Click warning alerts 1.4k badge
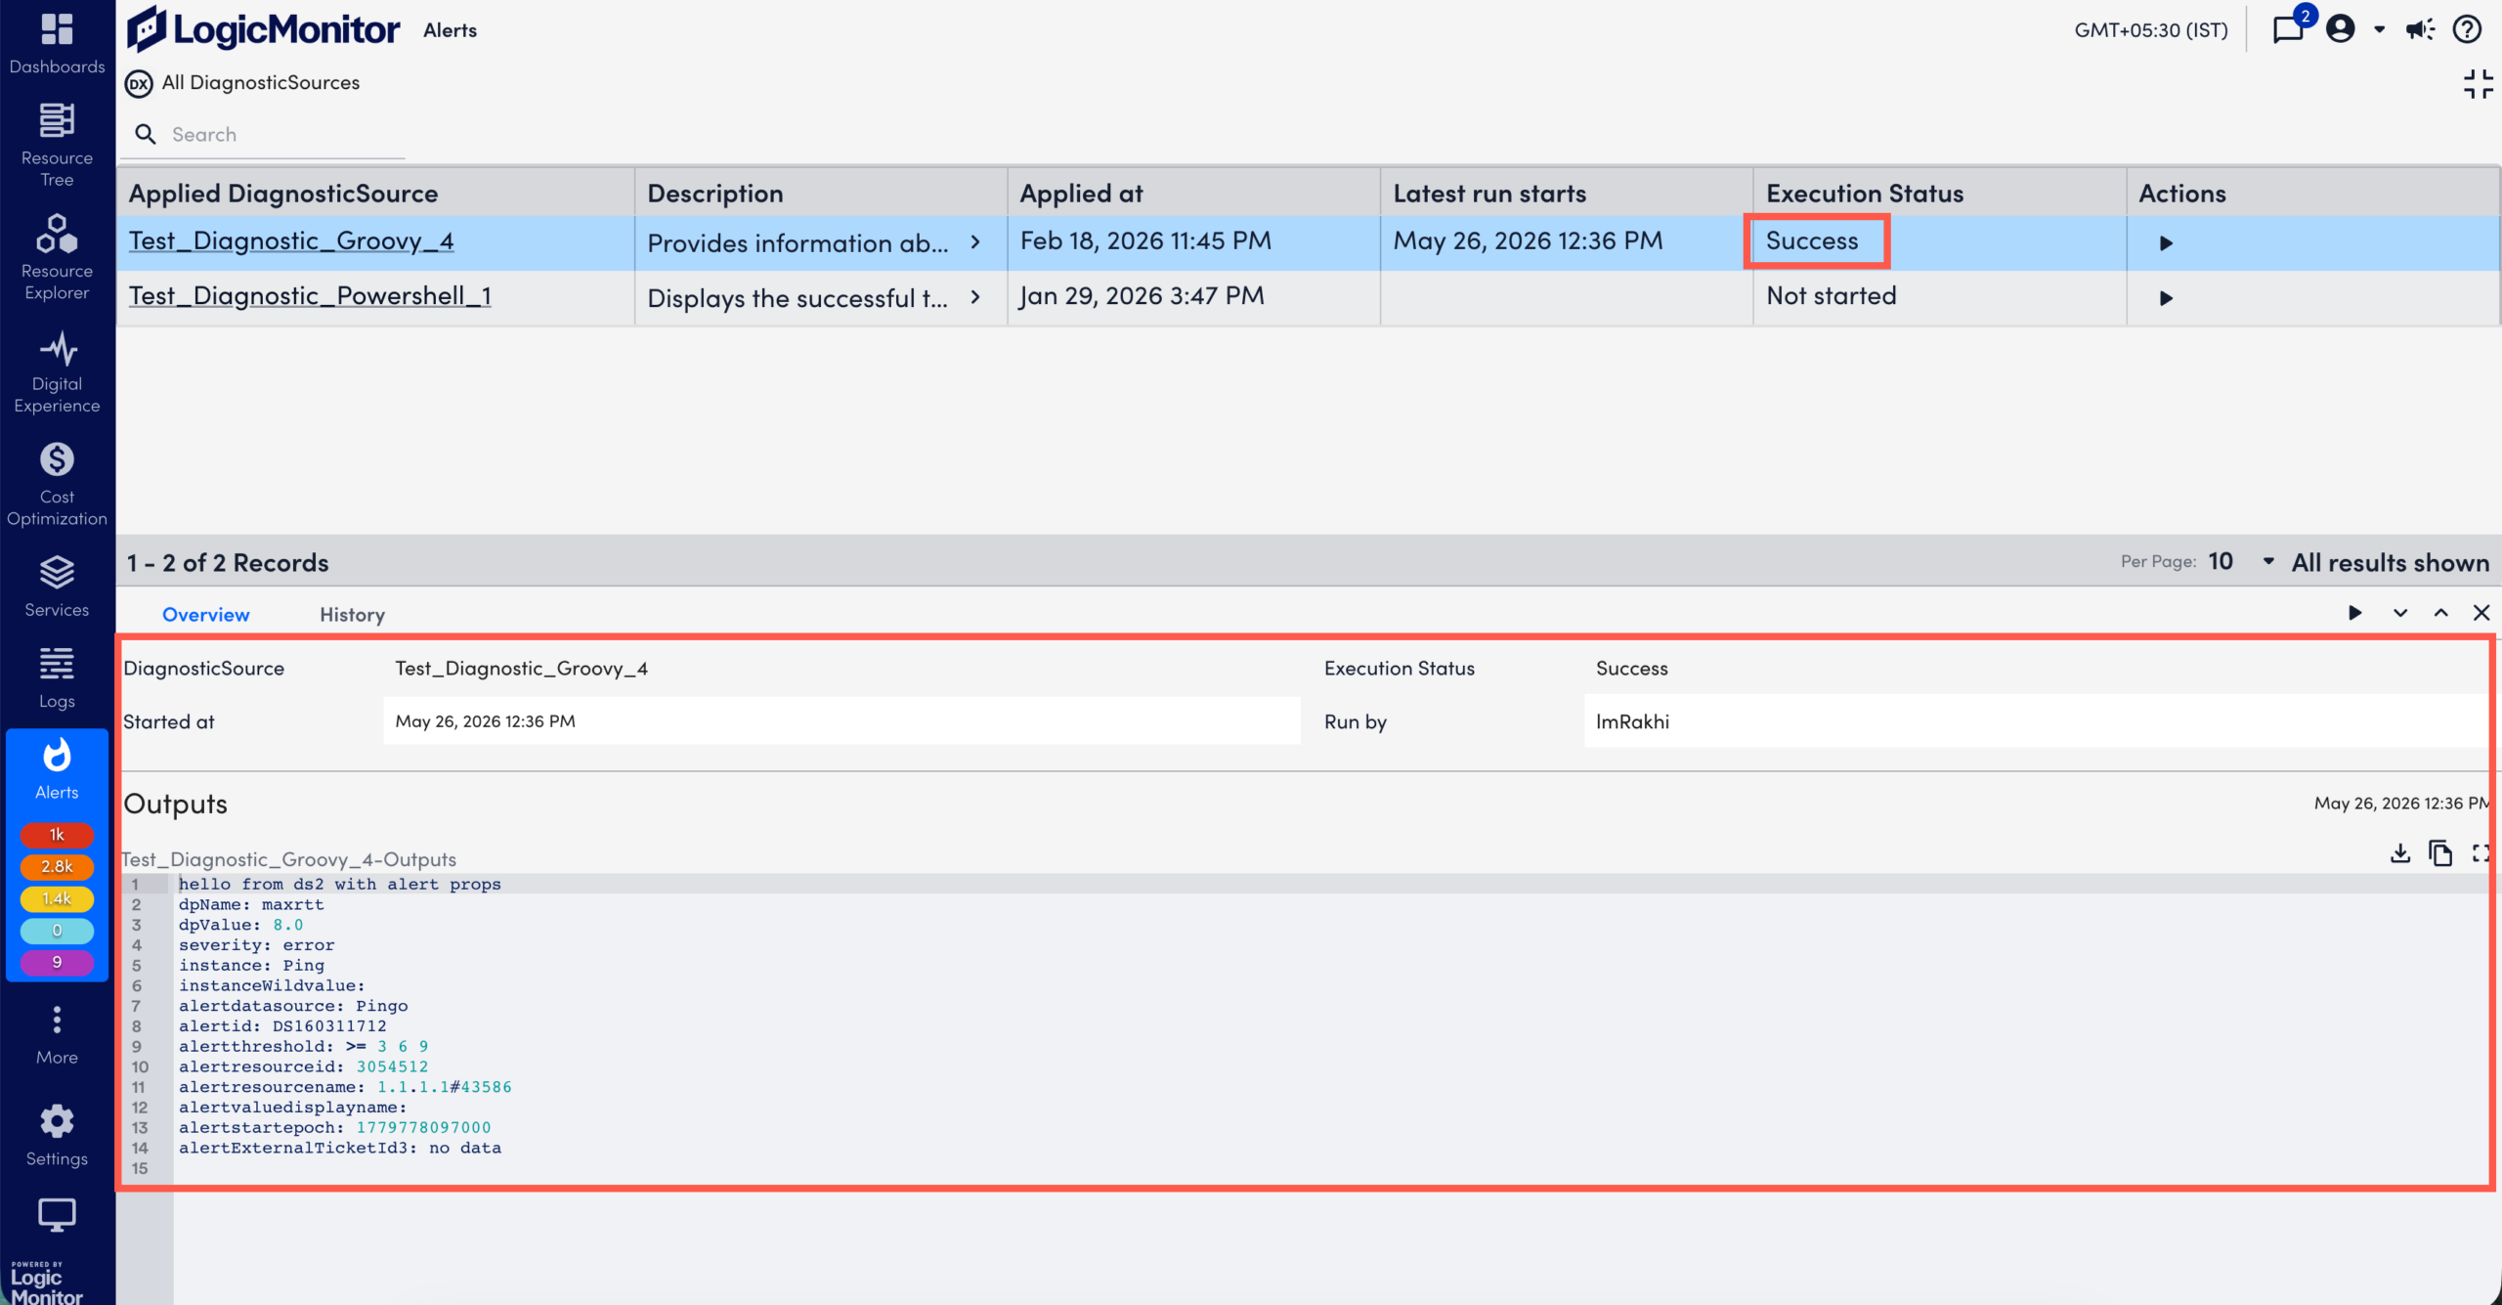Image resolution: width=2502 pixels, height=1305 pixels. point(57,898)
